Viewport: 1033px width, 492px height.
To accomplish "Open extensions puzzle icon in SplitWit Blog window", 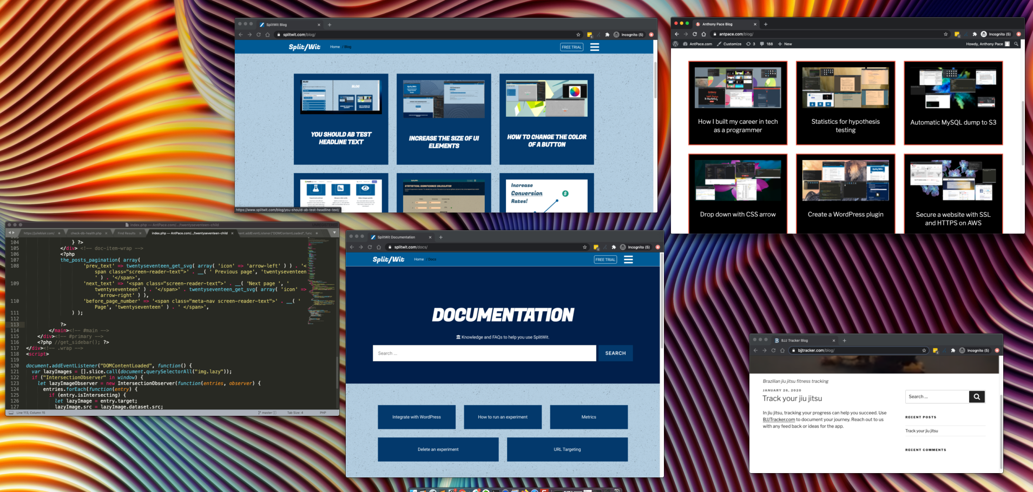I will [607, 35].
